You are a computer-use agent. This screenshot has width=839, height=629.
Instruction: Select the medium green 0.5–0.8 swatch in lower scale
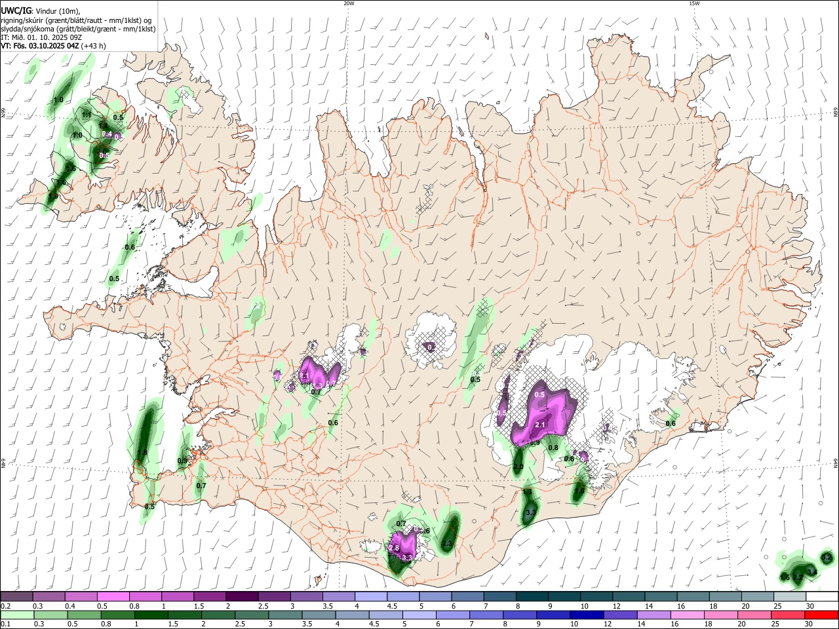[x=84, y=615]
